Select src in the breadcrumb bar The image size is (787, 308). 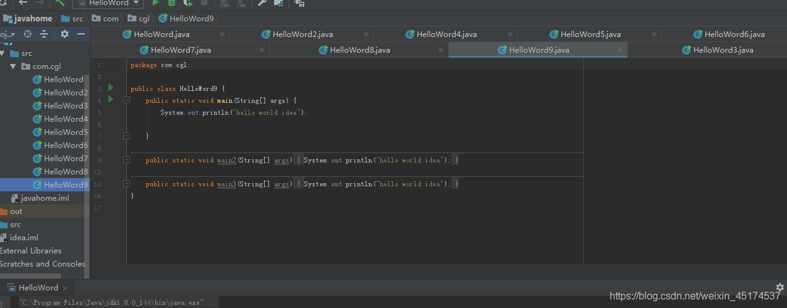coord(72,19)
